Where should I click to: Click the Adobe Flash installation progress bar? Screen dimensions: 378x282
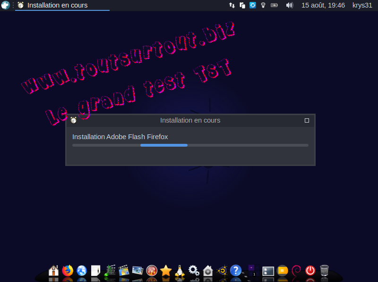(190, 145)
